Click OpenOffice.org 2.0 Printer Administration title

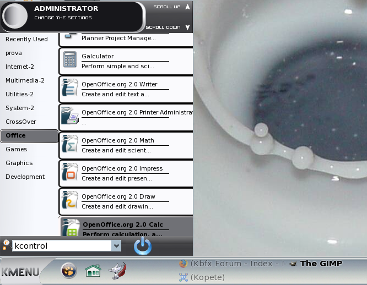point(137,112)
